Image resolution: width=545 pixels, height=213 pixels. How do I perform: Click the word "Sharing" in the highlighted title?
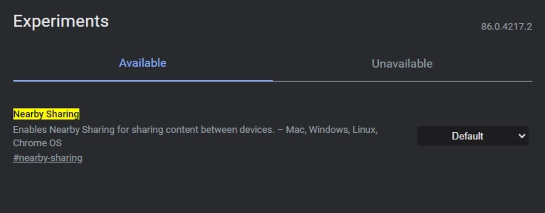pos(62,114)
